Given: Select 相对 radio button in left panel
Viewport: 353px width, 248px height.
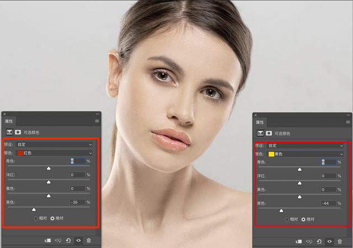Looking at the screenshot, I should pos(36,218).
